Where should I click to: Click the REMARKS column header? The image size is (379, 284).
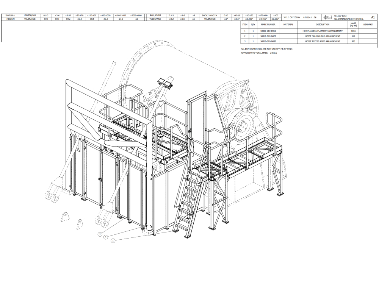click(x=368, y=25)
